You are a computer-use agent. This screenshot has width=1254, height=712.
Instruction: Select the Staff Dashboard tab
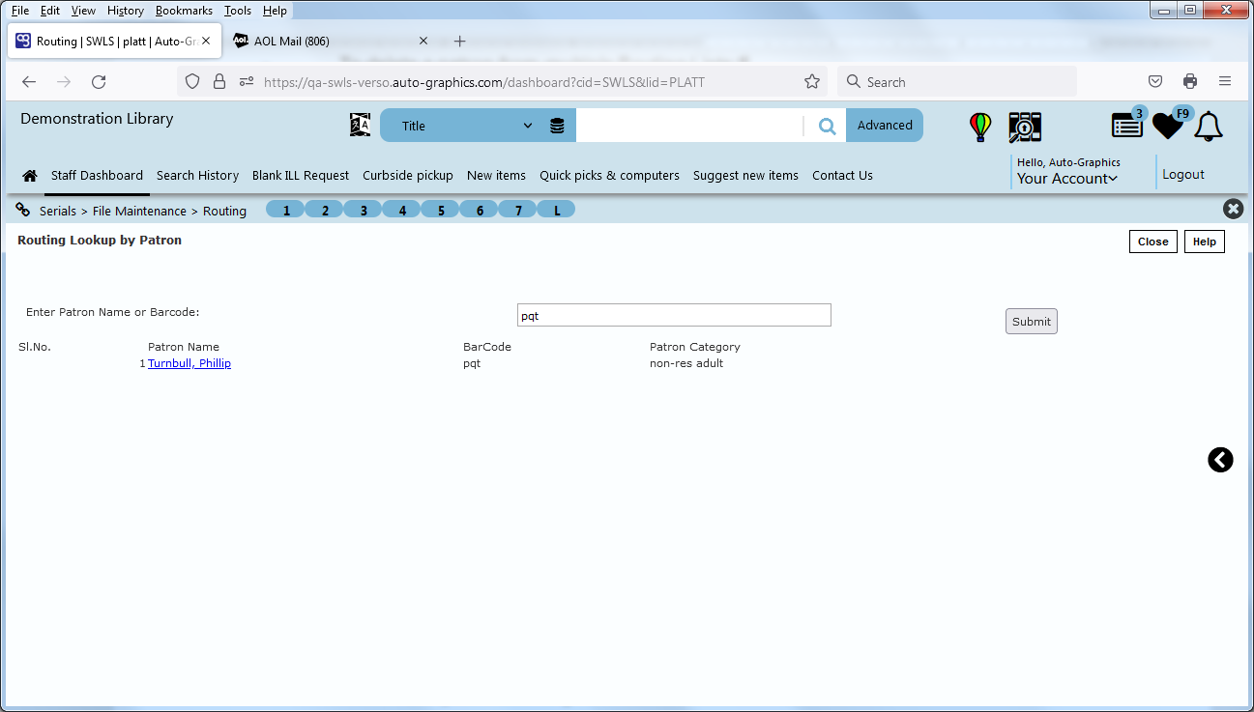[97, 176]
